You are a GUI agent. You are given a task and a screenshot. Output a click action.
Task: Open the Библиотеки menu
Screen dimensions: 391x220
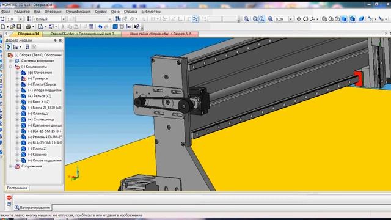(151, 12)
